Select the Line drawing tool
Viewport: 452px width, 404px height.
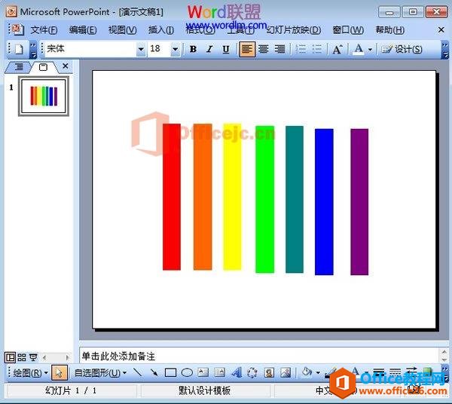pos(138,372)
